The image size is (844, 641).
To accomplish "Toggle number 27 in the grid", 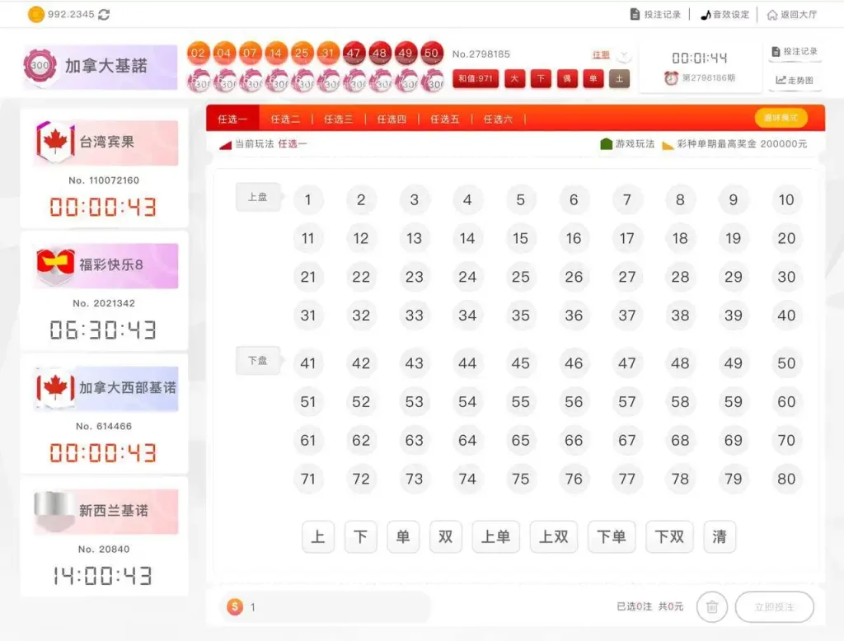I will coord(627,278).
